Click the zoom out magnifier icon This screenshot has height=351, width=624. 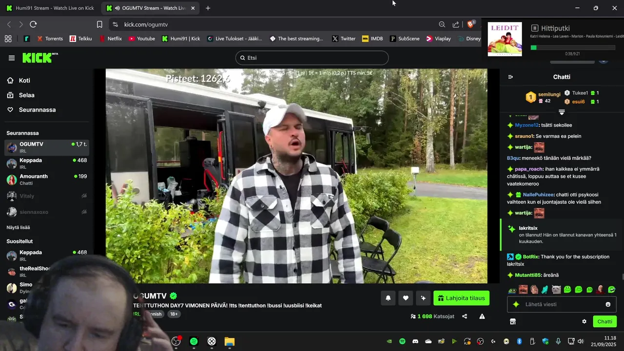click(442, 24)
